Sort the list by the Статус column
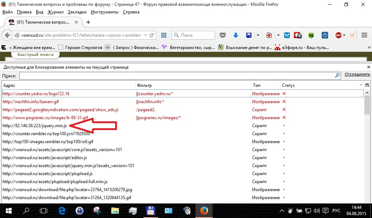 (320, 85)
